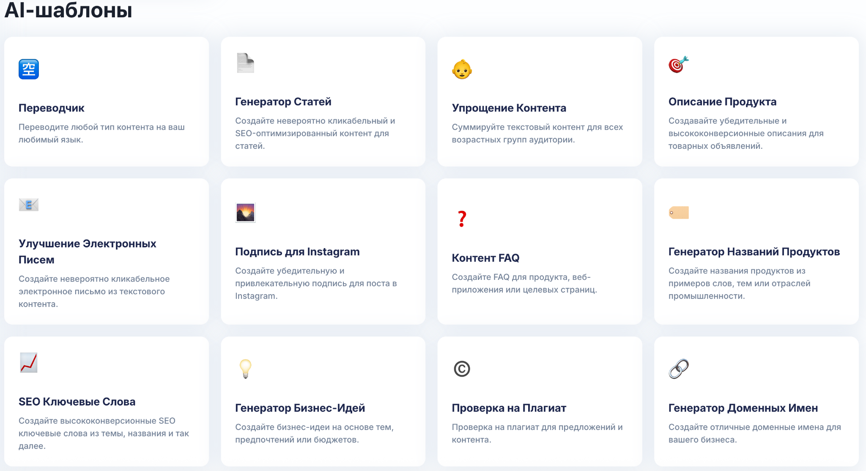Image resolution: width=866 pixels, height=471 pixels.
Task: Open Контент FAQ template title
Action: pyautogui.click(x=485, y=258)
